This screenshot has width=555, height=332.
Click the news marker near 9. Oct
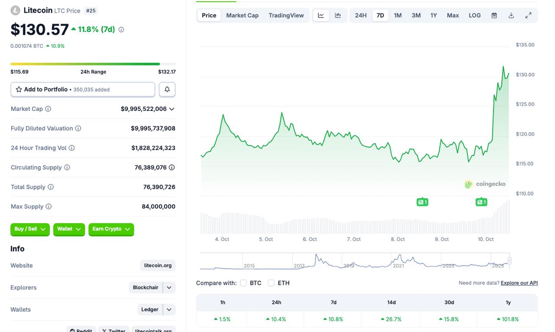point(422,202)
